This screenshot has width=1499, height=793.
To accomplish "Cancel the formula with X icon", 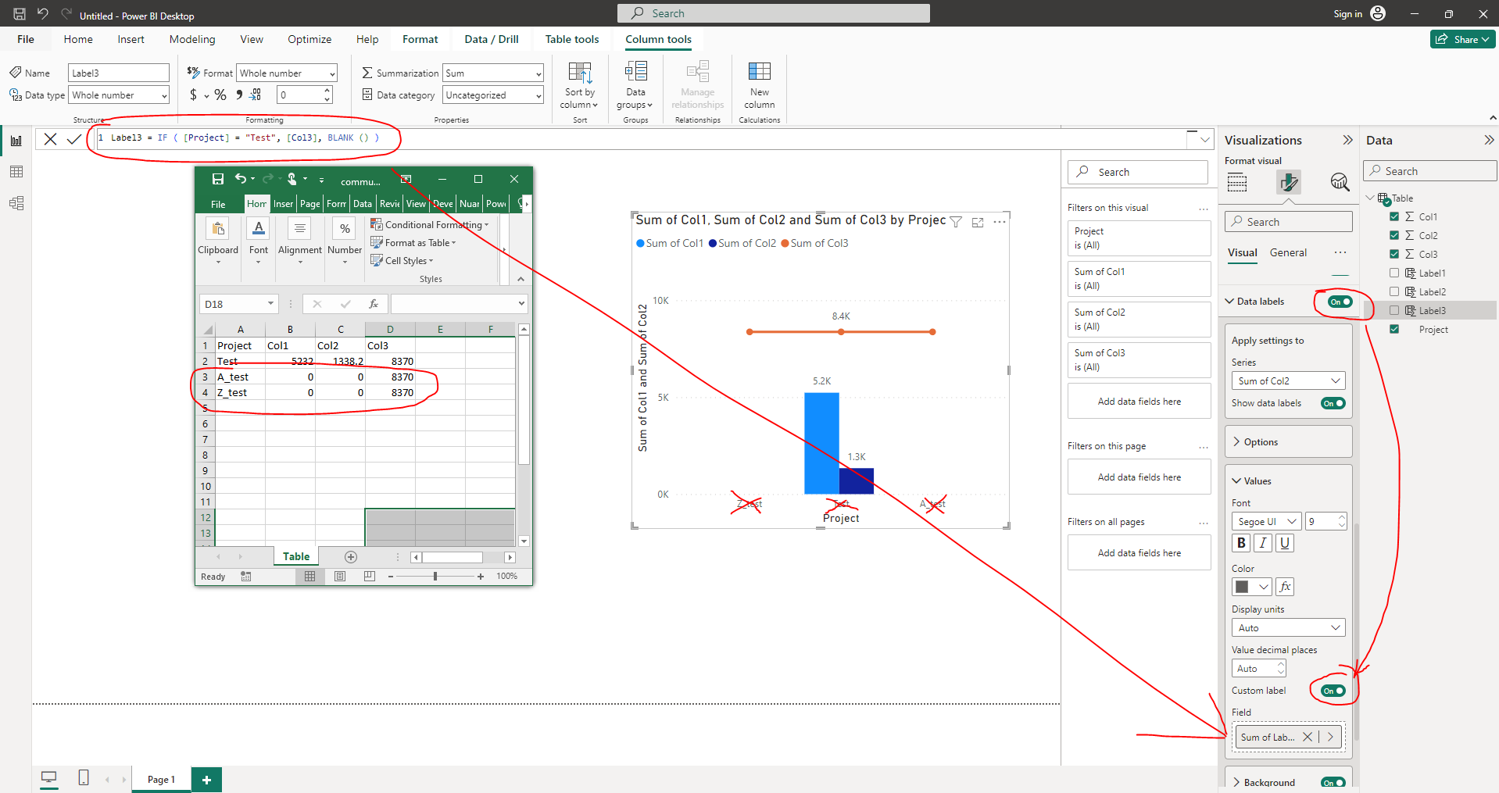I will (50, 139).
